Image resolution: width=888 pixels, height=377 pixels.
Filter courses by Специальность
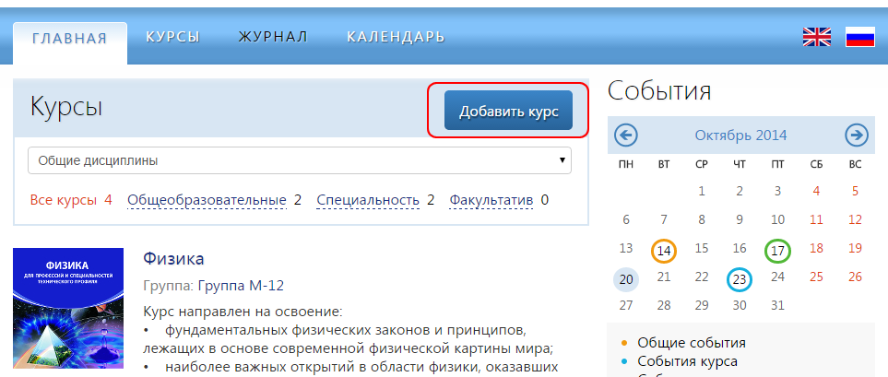[366, 200]
